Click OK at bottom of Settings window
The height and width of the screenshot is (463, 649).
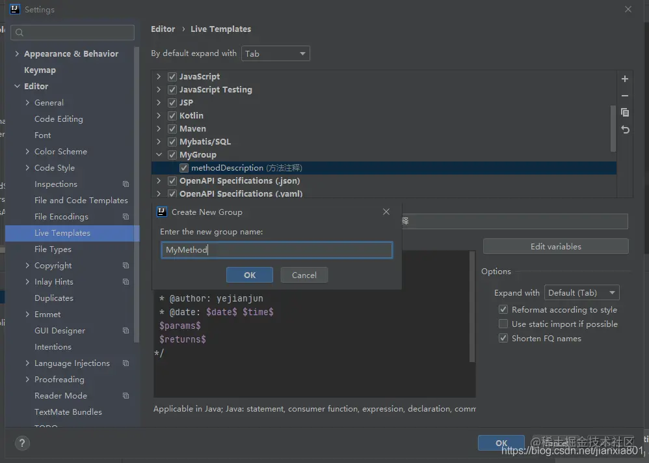(x=501, y=443)
